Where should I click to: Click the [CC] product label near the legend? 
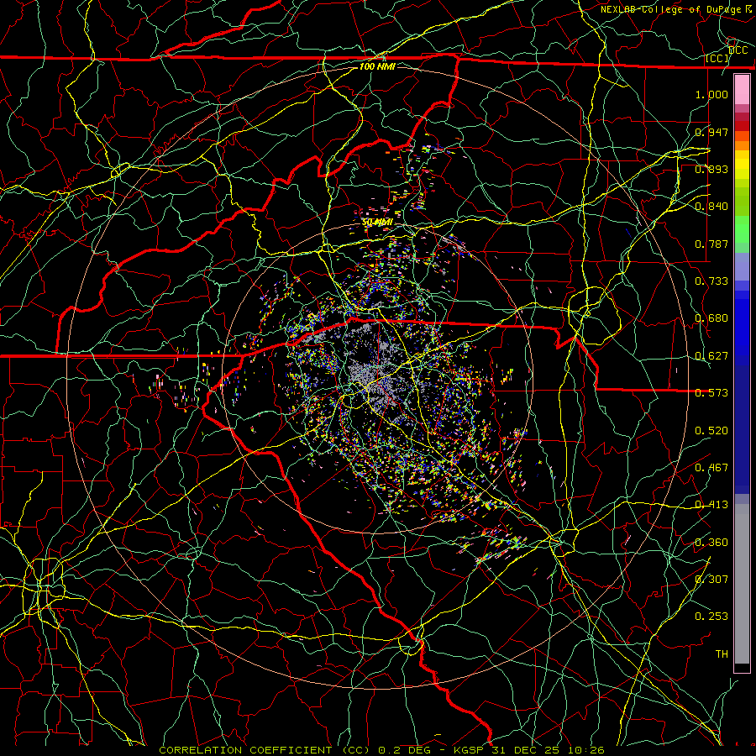717,58
